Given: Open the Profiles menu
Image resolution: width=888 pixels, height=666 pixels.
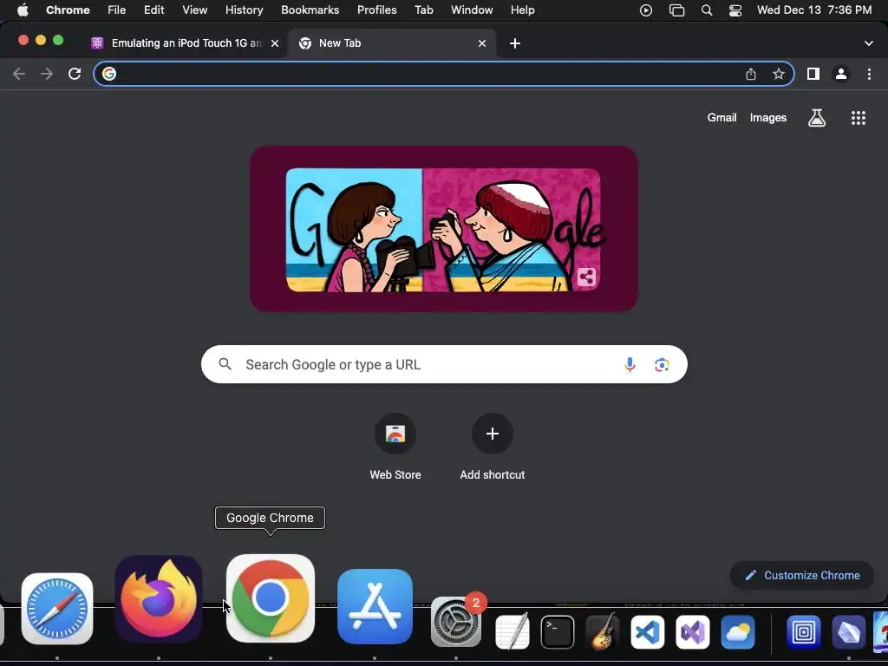Looking at the screenshot, I should (376, 10).
